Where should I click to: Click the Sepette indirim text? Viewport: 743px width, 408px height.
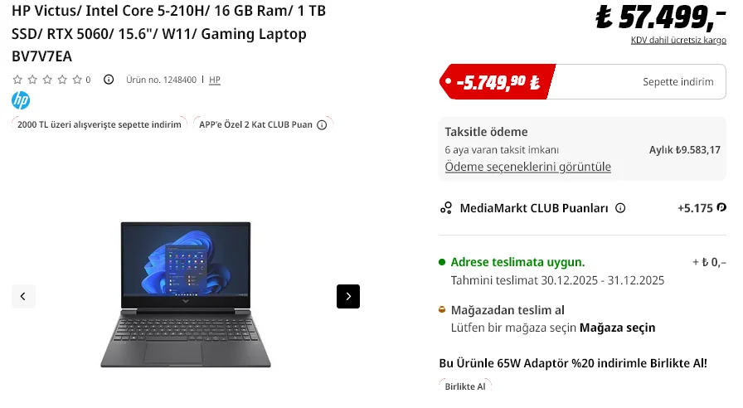pos(677,82)
